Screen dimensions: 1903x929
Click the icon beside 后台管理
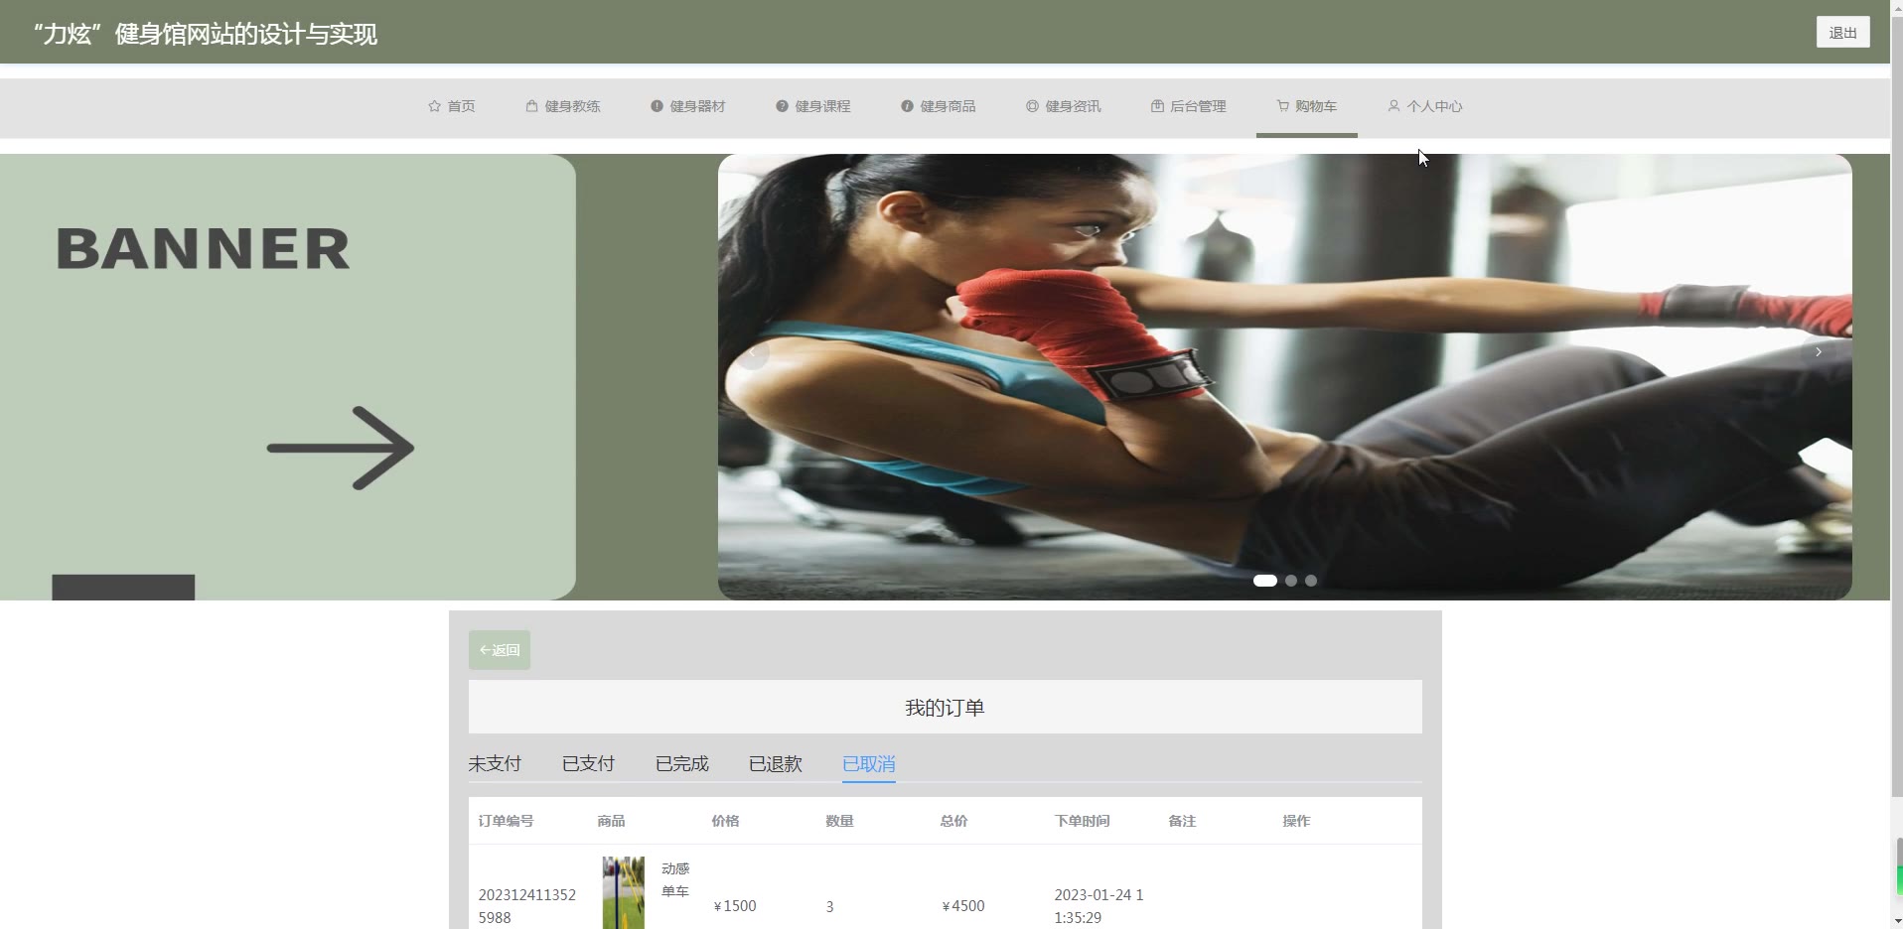coord(1157,106)
